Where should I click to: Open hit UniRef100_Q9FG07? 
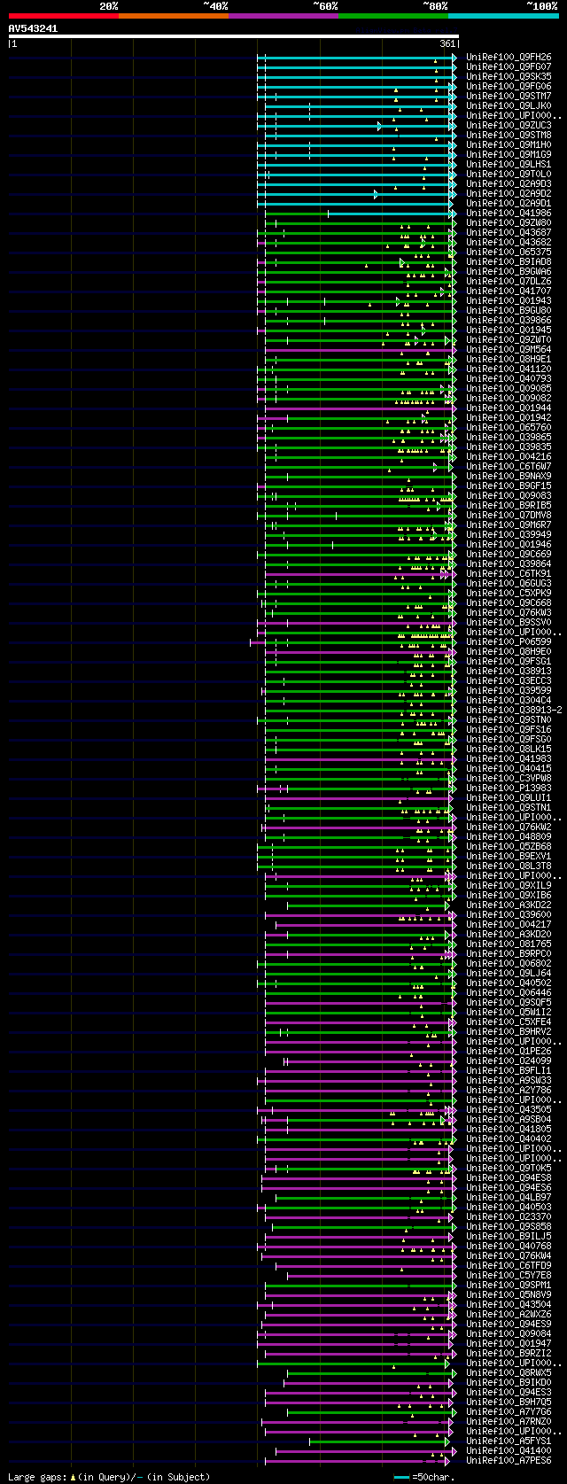pos(509,66)
